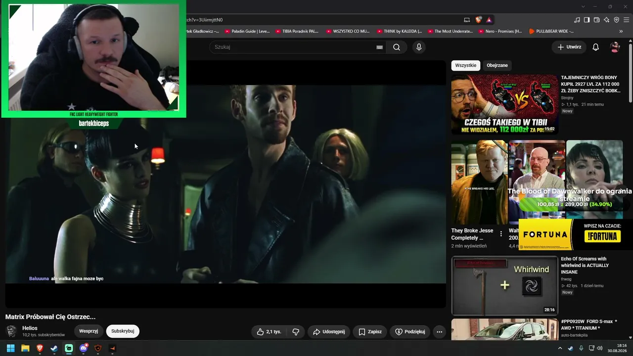This screenshot has width=633, height=356.
Task: Click the Utwórz create button
Action: (569, 47)
